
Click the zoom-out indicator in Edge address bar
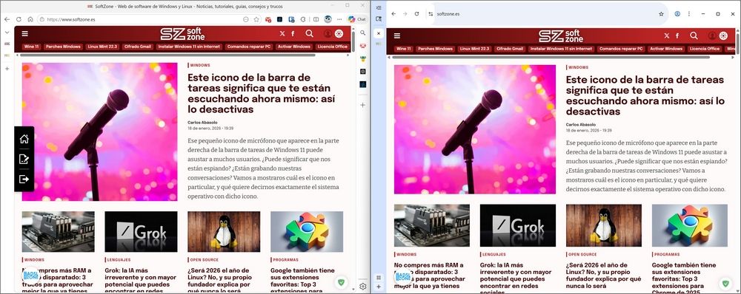pos(245,19)
